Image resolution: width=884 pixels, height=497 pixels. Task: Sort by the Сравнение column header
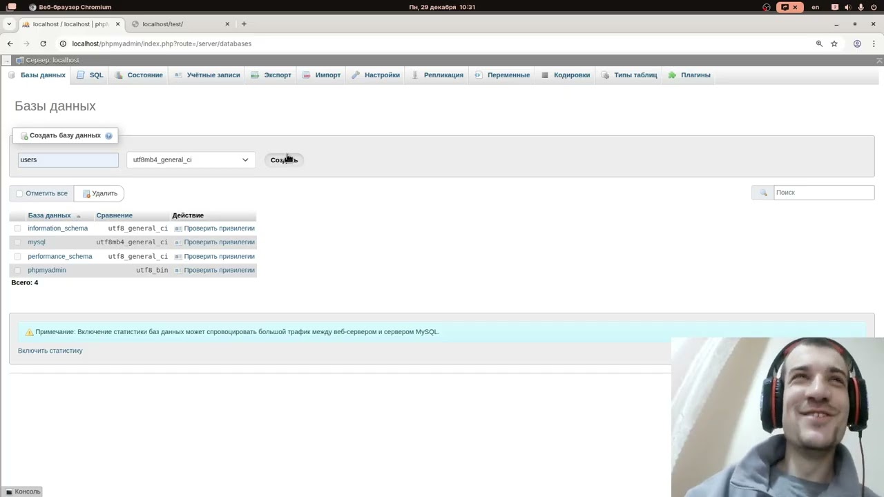[x=114, y=215]
